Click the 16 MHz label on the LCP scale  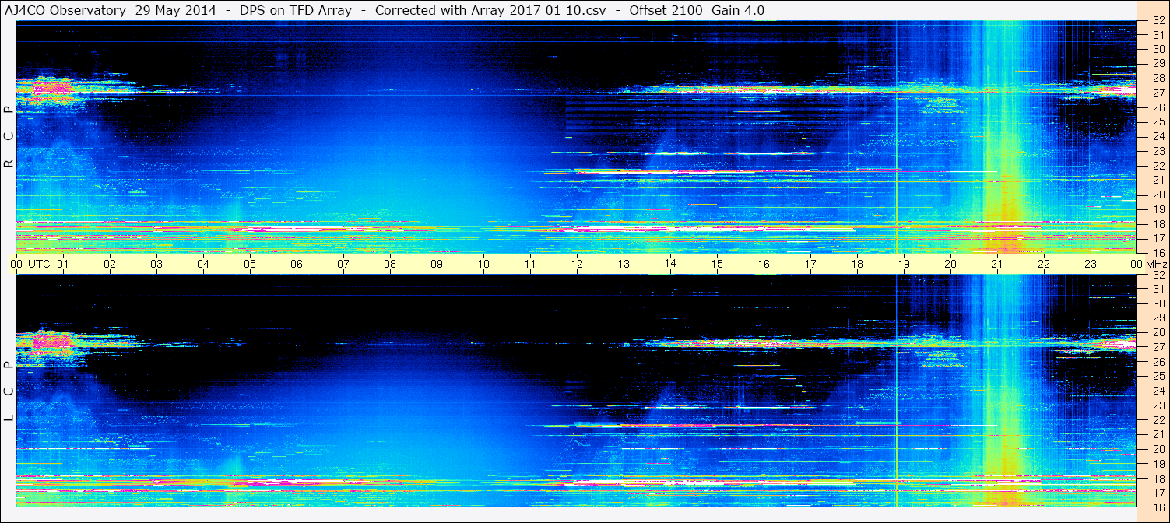pyautogui.click(x=1158, y=506)
